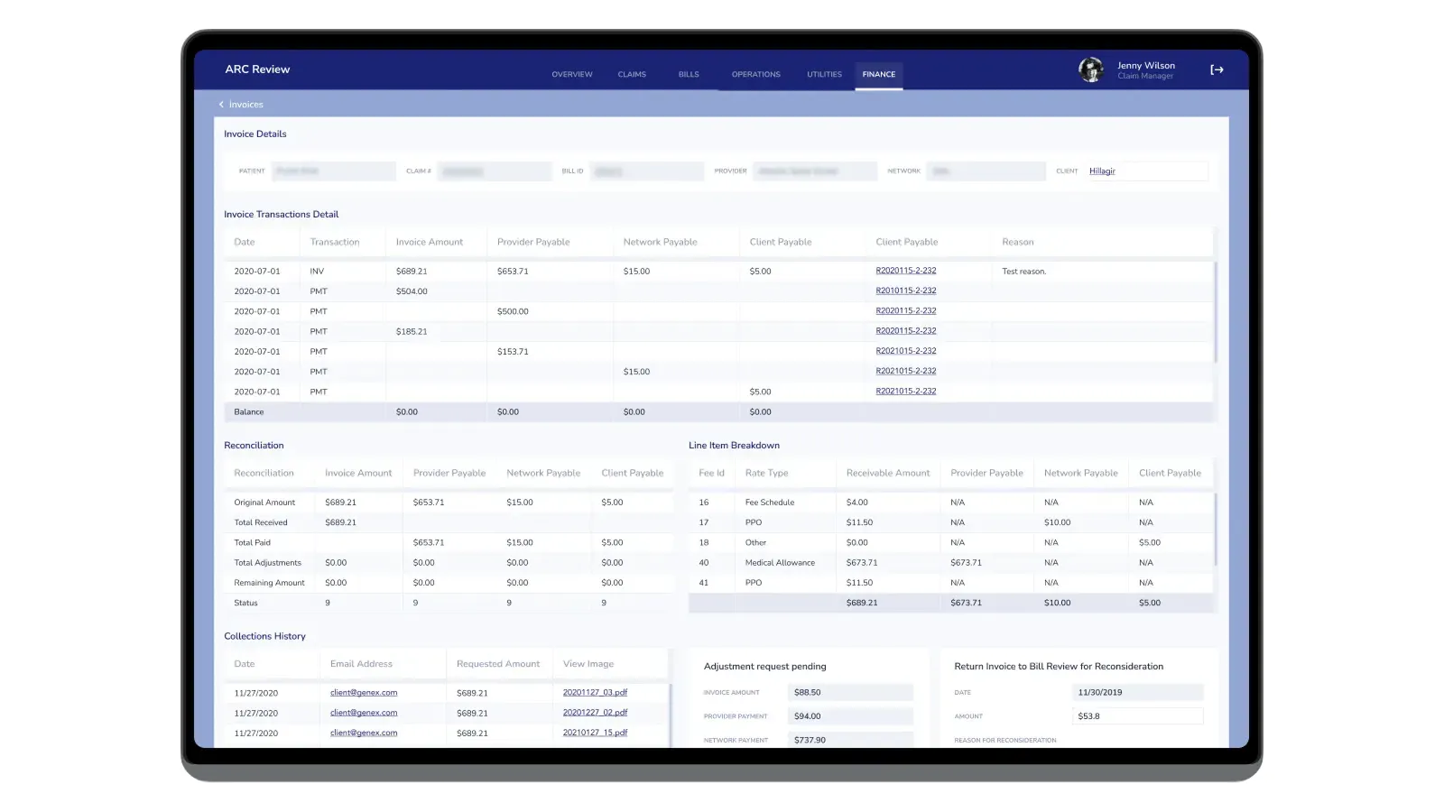1444x812 pixels.
Task: Click the Date field showing 11/30/2019
Action: pyautogui.click(x=1138, y=693)
